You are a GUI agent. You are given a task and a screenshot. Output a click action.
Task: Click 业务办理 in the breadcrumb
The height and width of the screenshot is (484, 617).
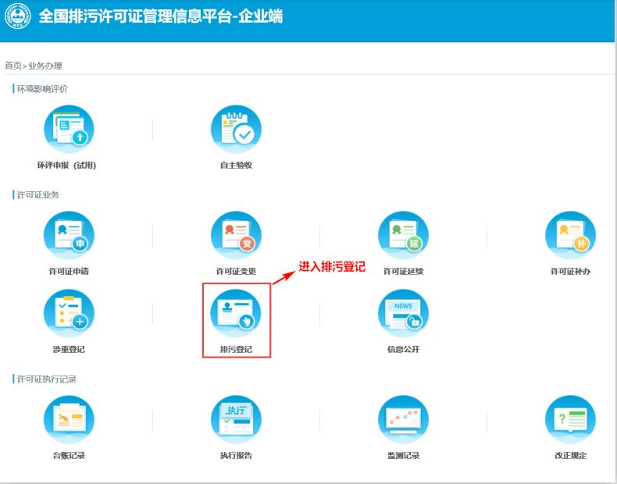[x=45, y=66]
